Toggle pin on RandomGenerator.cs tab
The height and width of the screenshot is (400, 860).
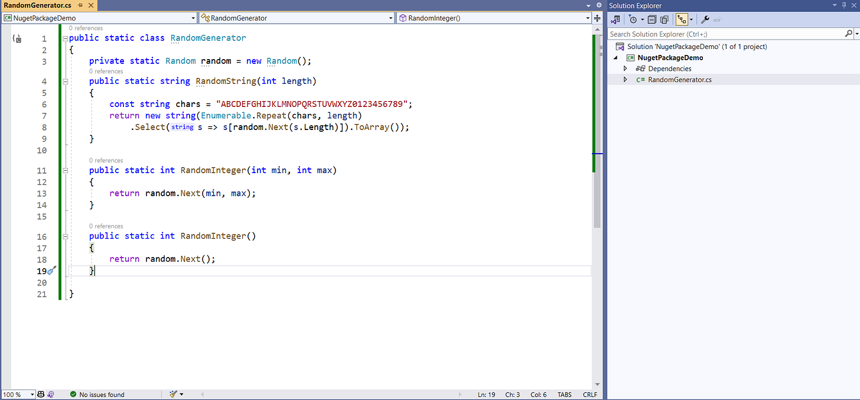[x=80, y=5]
